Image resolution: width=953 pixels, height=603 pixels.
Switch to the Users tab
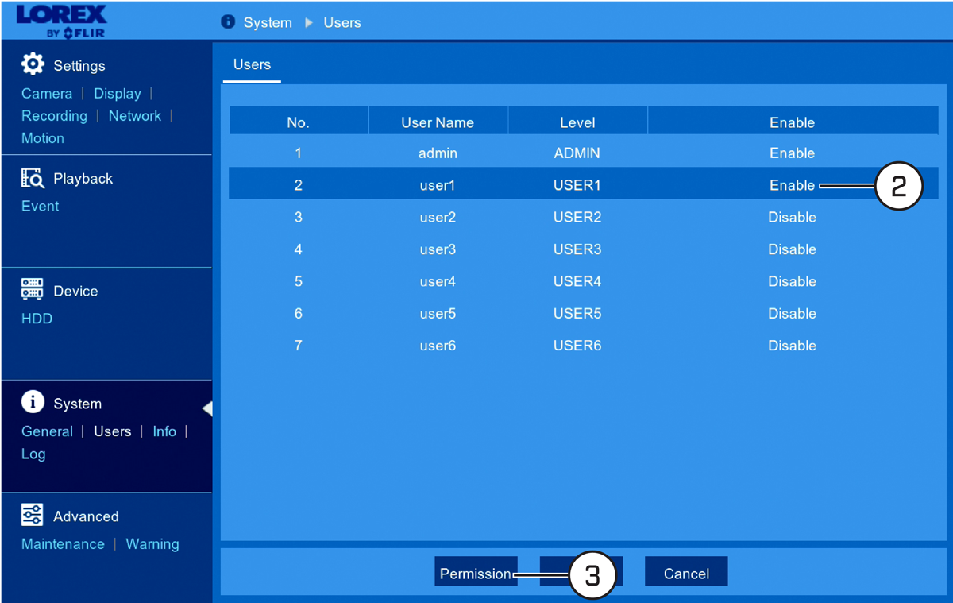point(252,65)
